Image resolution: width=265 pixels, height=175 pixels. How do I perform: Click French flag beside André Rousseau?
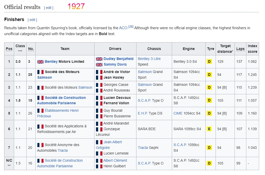coord(99,90)
